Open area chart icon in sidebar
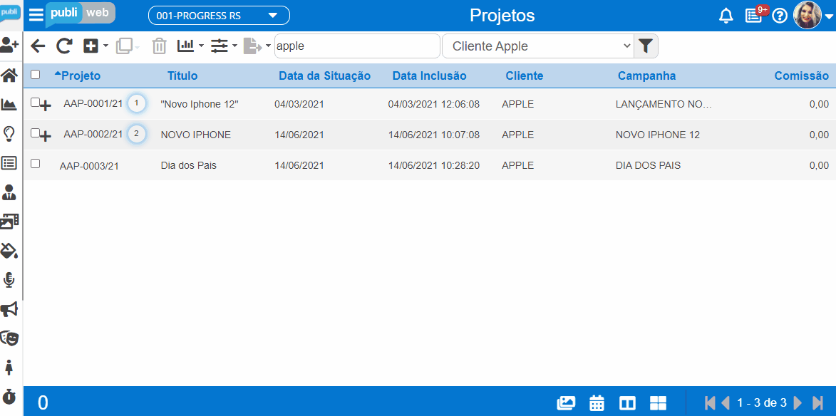 (x=9, y=105)
